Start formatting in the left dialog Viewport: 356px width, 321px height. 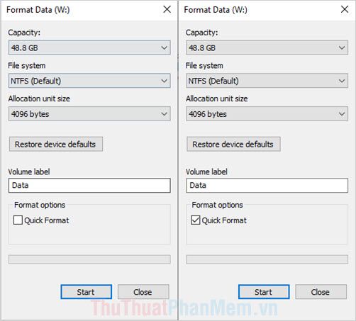tap(86, 292)
